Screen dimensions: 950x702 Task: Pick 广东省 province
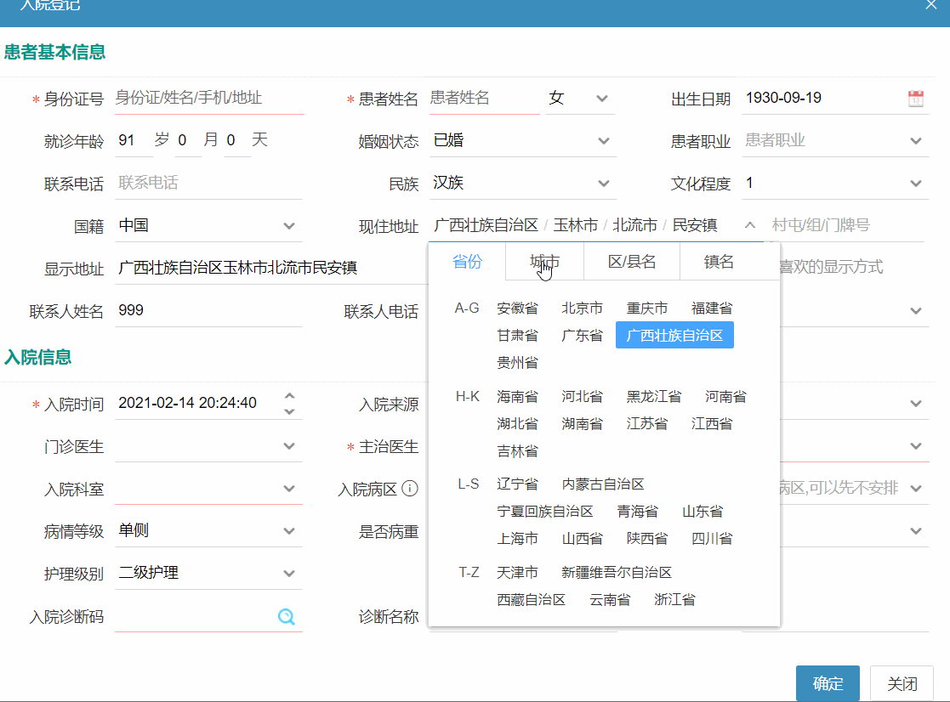point(583,335)
